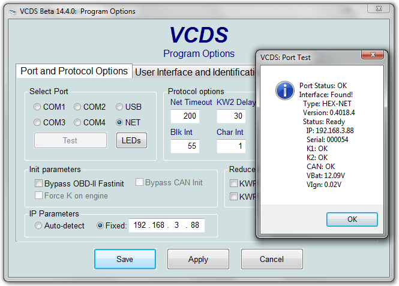Switch to User Interface and Identification tab
Screen dimensions: 399x286
(194, 72)
